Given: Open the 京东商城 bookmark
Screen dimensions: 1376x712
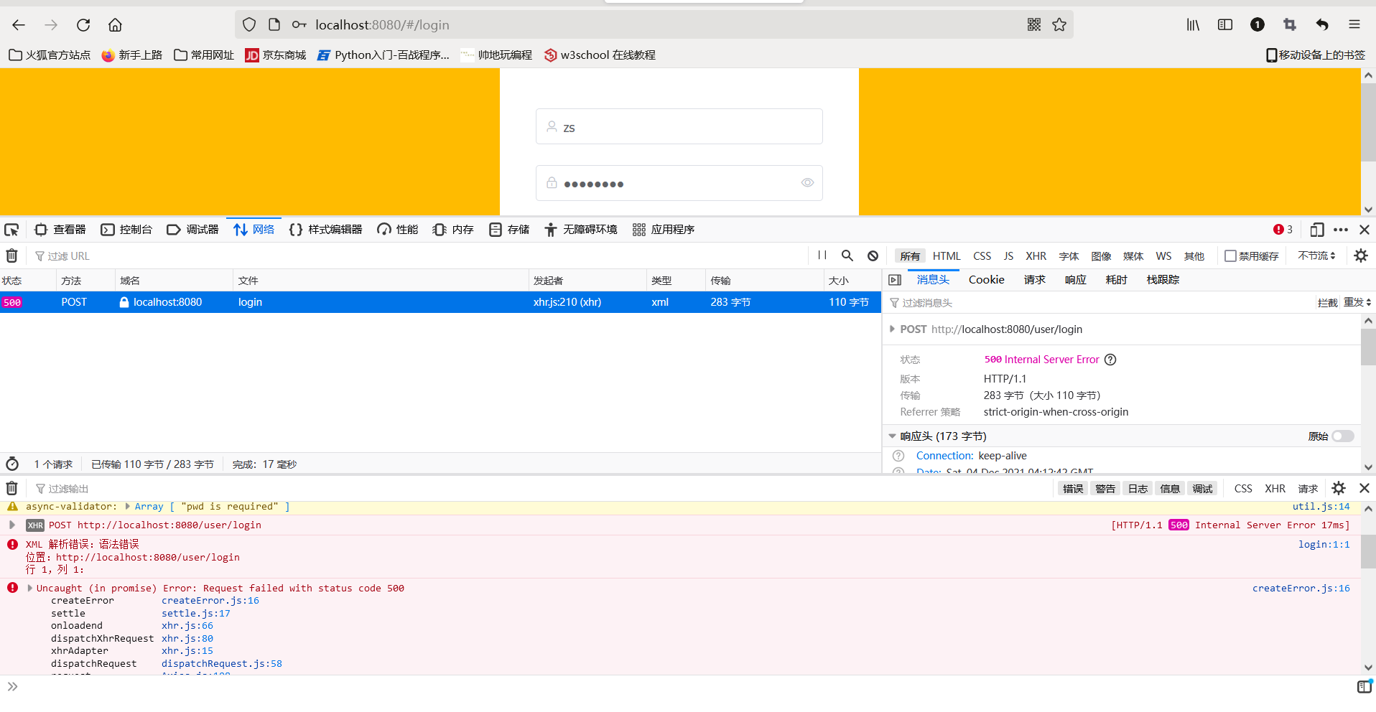Looking at the screenshot, I should [276, 55].
